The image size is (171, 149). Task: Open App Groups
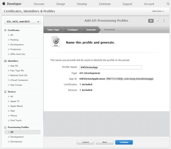click(x=16, y=85)
